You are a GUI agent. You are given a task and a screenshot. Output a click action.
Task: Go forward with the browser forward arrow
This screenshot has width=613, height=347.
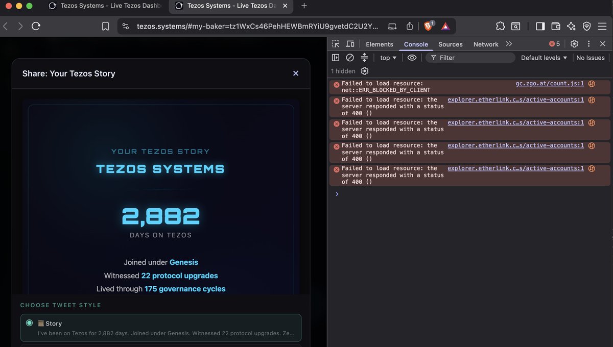(20, 26)
